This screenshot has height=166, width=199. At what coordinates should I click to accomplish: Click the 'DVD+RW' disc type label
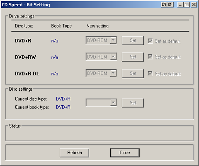pyautogui.click(x=25, y=57)
